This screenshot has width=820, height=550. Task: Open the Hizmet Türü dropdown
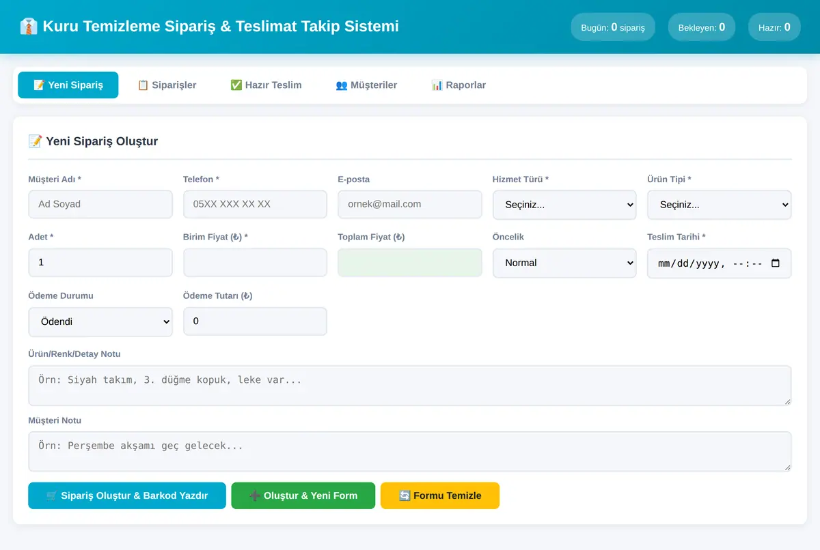(x=564, y=205)
